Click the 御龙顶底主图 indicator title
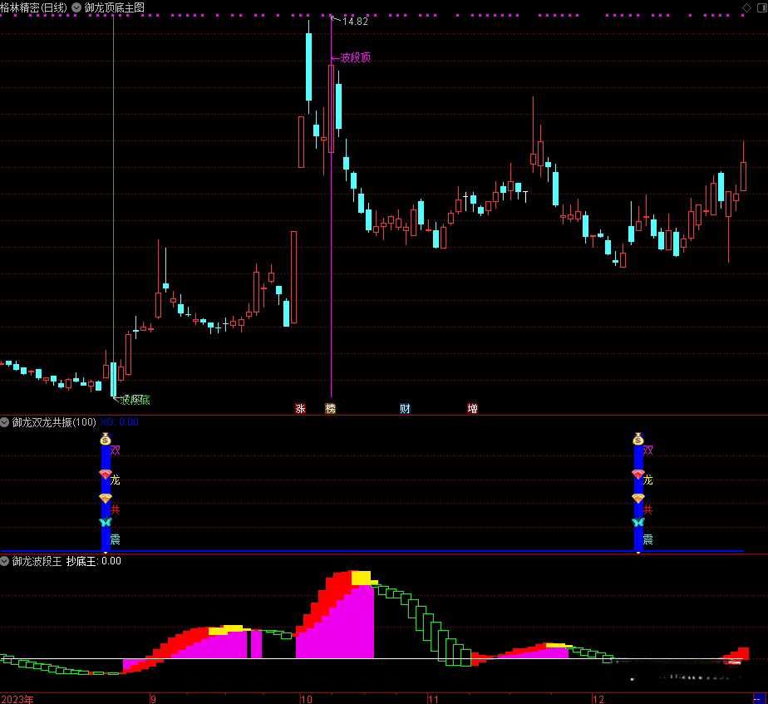The width and height of the screenshot is (768, 704). (114, 7)
